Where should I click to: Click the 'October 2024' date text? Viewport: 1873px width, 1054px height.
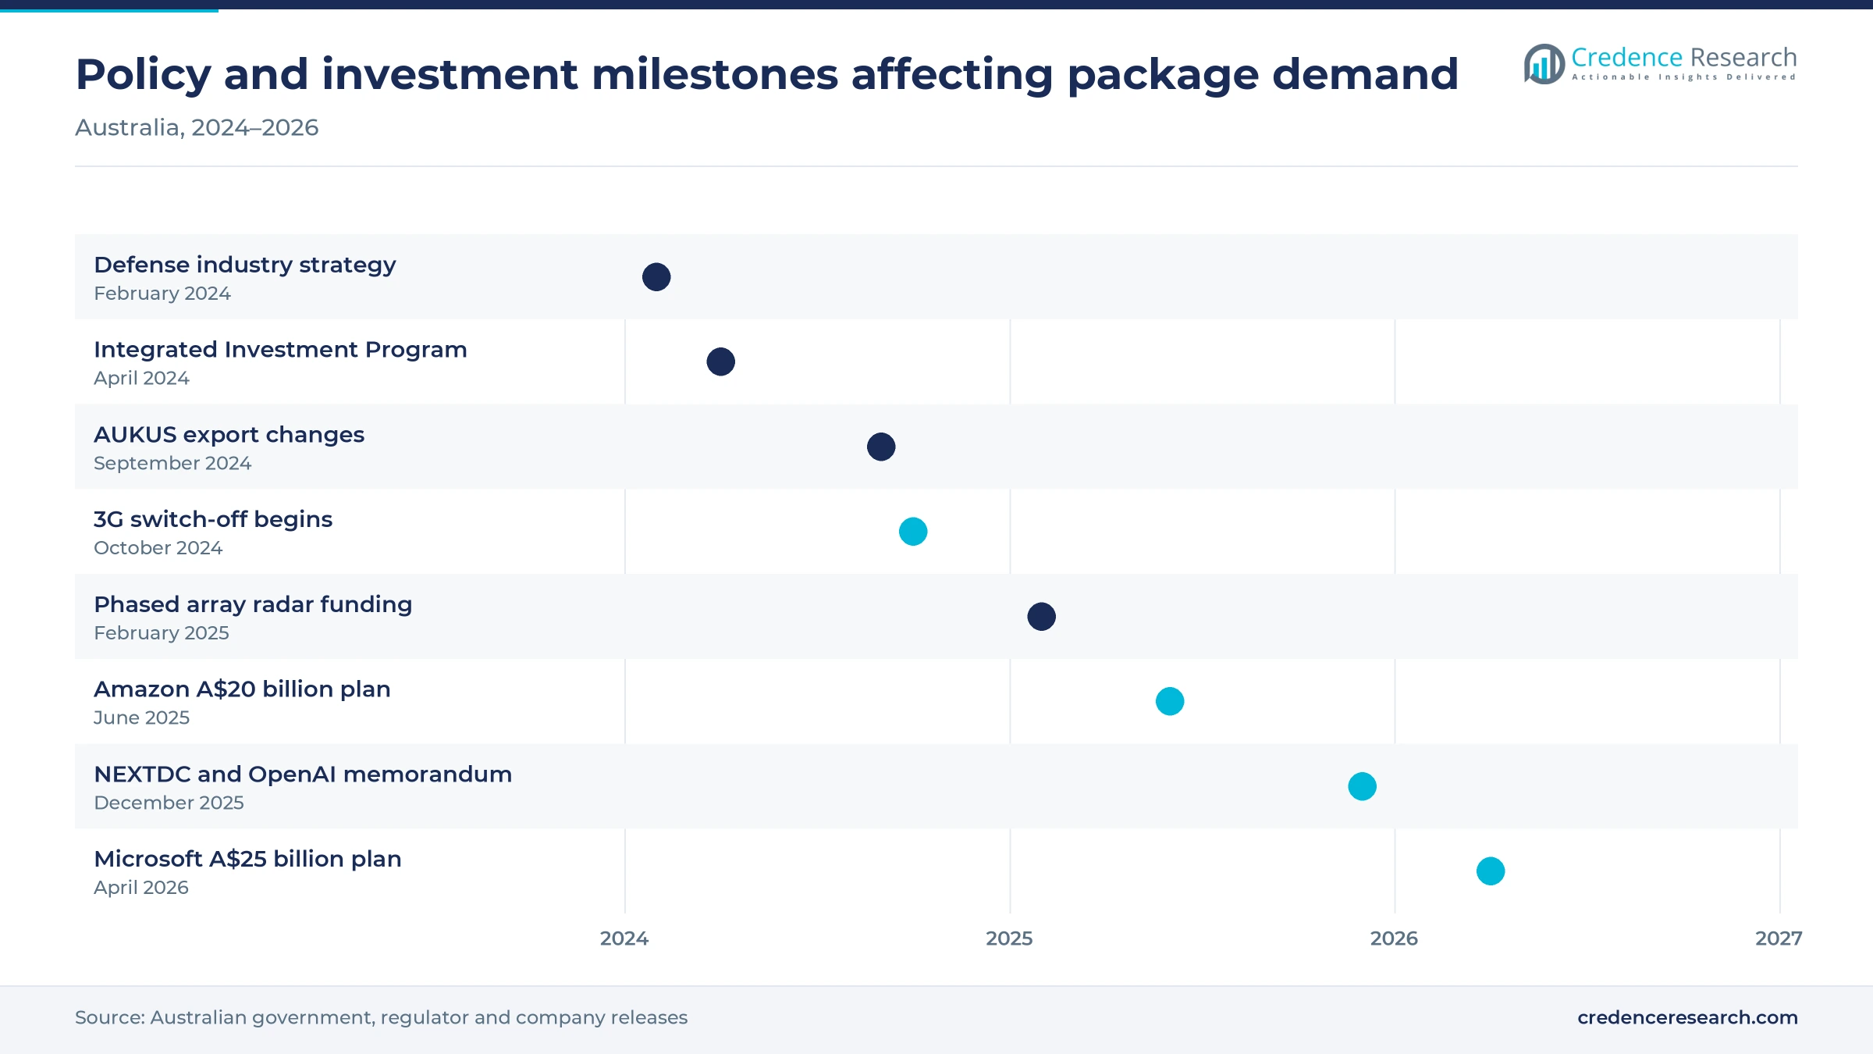point(158,548)
